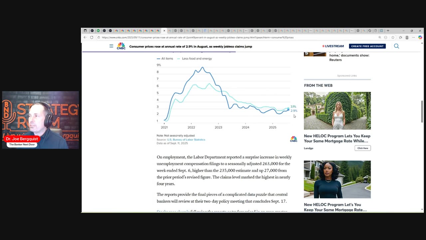Click the 'Data as of Sept. 11, 2025' note
Viewport: 426px width, 240px height.
tap(172, 143)
